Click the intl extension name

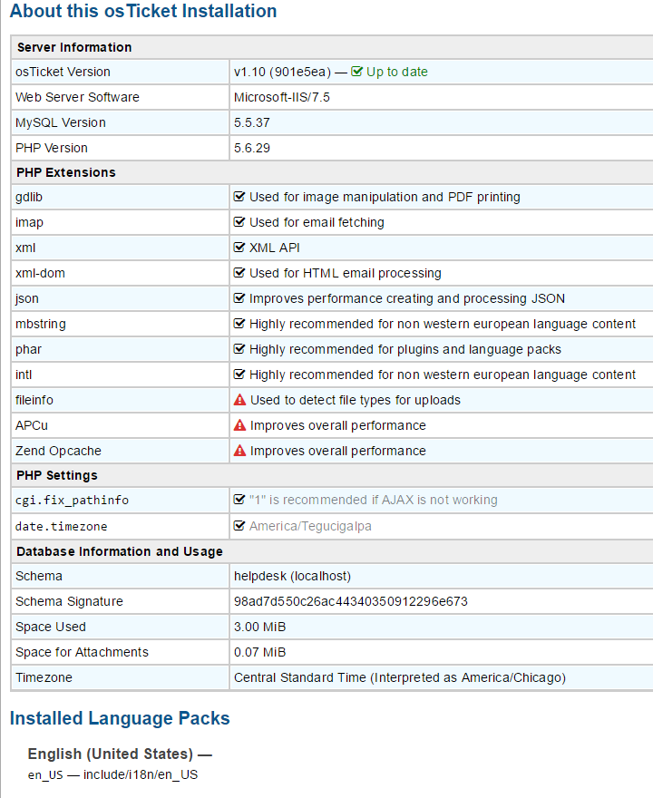pyautogui.click(x=24, y=375)
